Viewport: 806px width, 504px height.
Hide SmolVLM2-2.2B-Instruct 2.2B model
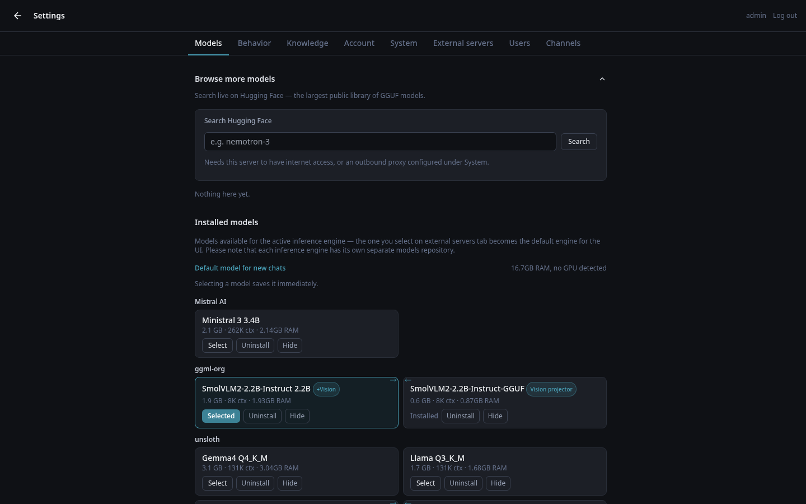297,416
